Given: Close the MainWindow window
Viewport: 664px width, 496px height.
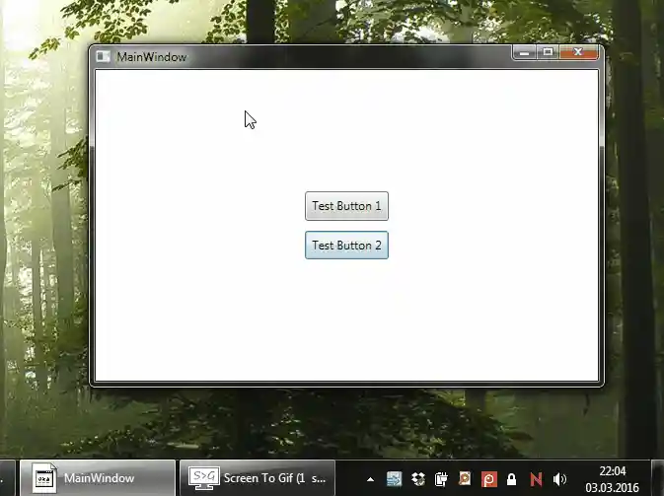Looking at the screenshot, I should [578, 52].
